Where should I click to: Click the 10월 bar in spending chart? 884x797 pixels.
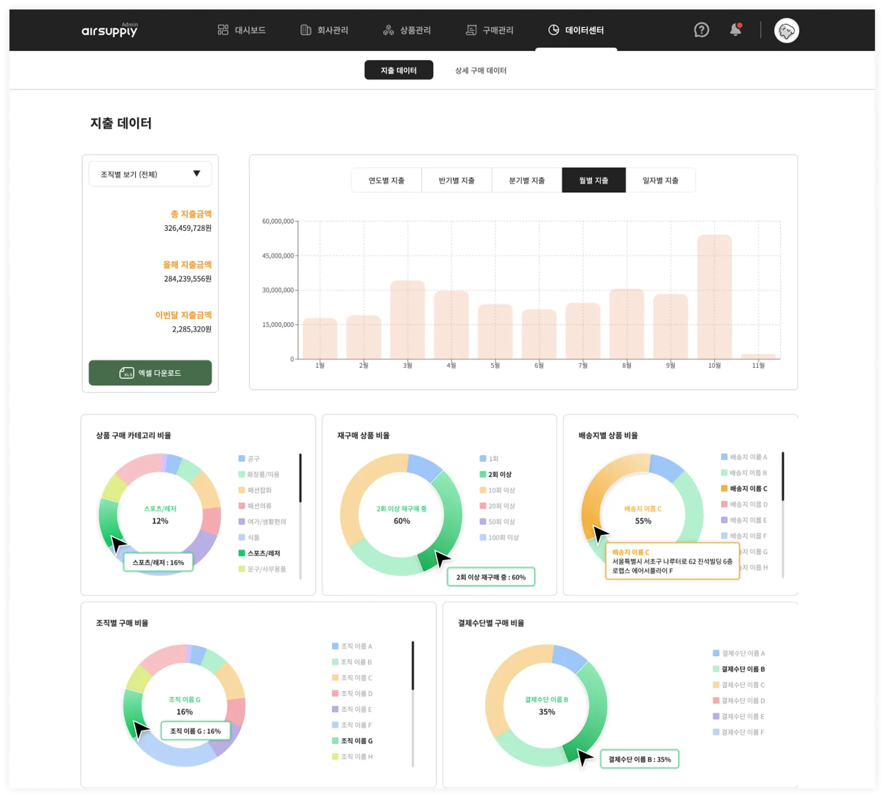tap(714, 296)
